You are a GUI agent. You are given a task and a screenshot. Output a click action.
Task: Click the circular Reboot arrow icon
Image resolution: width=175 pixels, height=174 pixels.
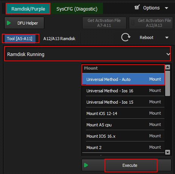[126, 37]
